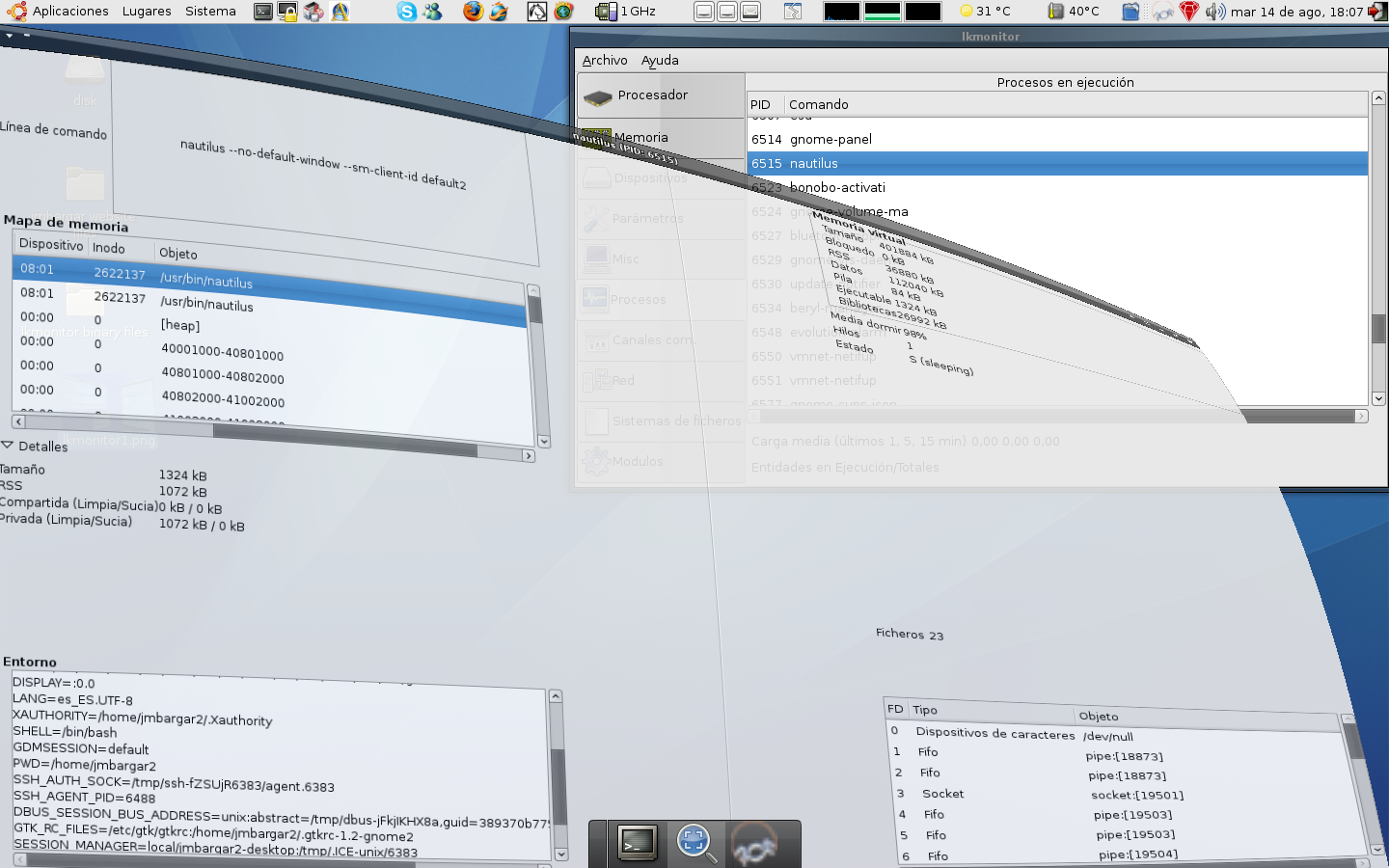
Task: Open the Aplicaciones menu in the top panel
Action: (x=59, y=12)
